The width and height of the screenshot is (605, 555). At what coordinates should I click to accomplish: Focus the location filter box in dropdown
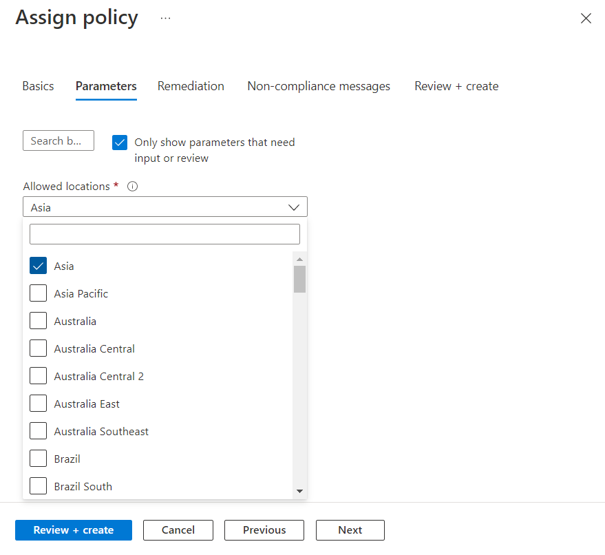(164, 234)
